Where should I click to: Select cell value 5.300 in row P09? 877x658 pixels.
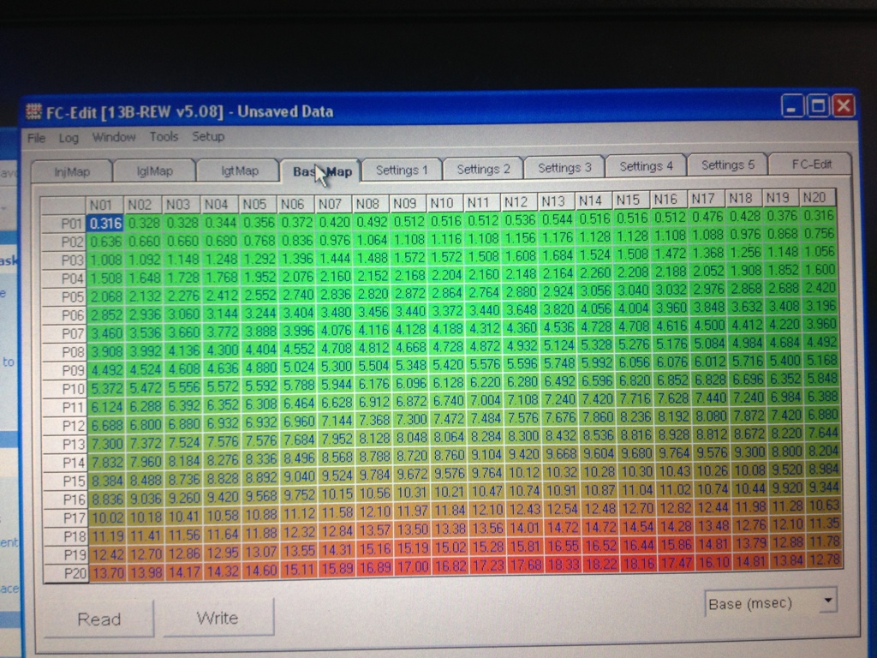[335, 367]
